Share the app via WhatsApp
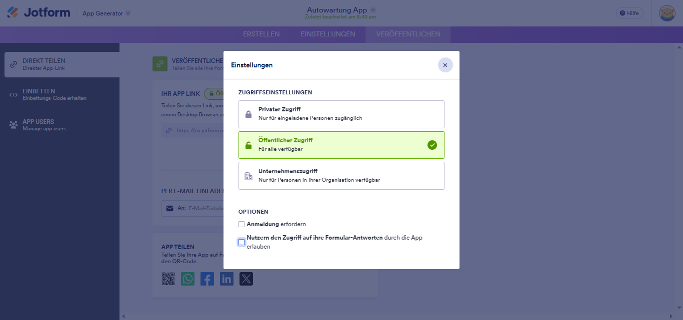Viewport: 683px width, 320px height. (x=187, y=279)
